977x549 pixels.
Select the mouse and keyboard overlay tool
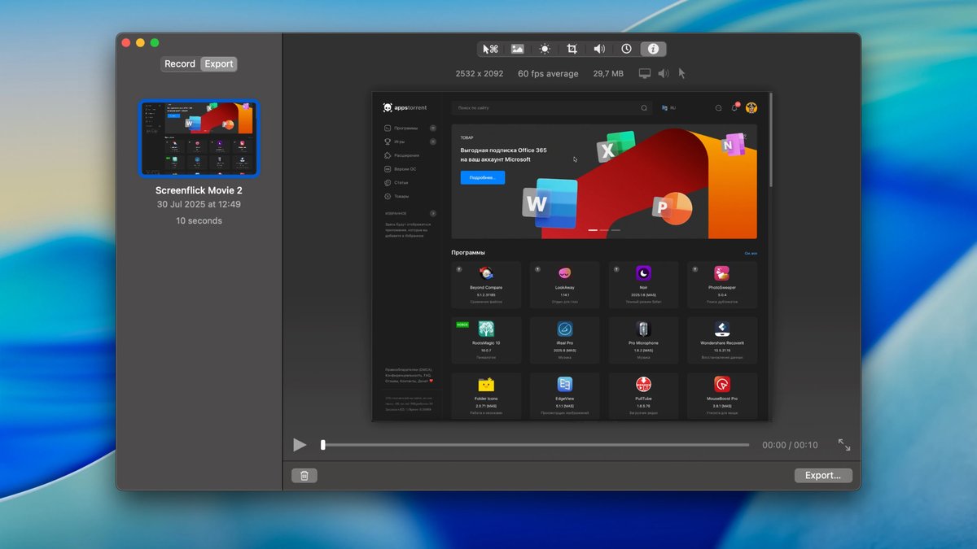click(490, 49)
